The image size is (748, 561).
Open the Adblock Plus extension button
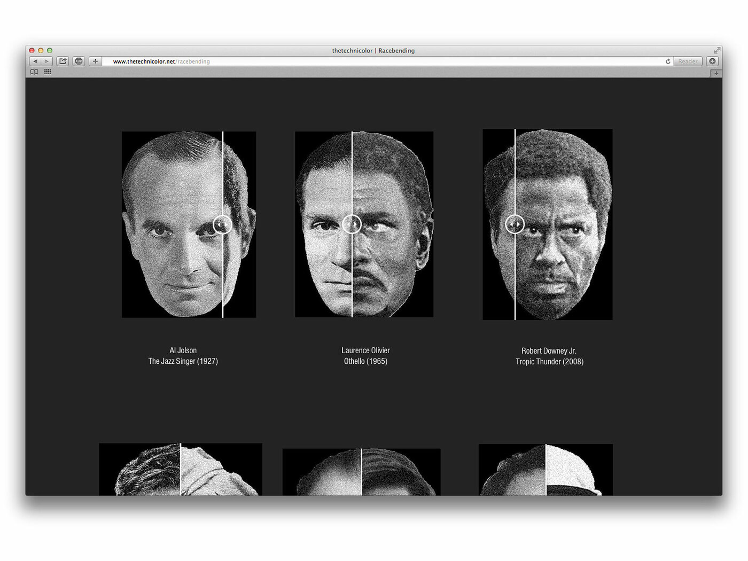[x=79, y=61]
